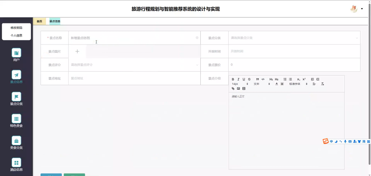
Task: Open the 美食分类 sidebar section
Action: click(16, 142)
